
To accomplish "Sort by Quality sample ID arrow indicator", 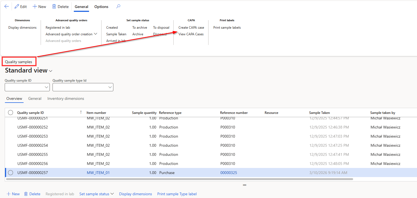I will pyautogui.click(x=81, y=112).
